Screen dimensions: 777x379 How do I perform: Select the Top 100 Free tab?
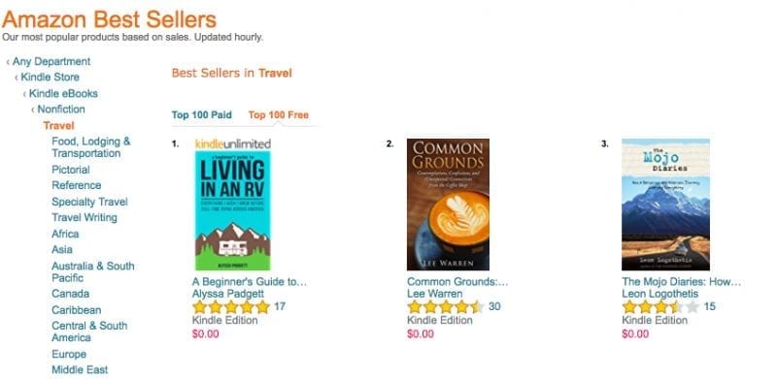[279, 114]
